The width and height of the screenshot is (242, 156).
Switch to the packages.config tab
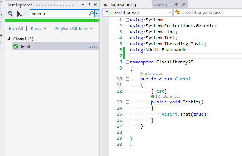pyautogui.click(x=119, y=5)
